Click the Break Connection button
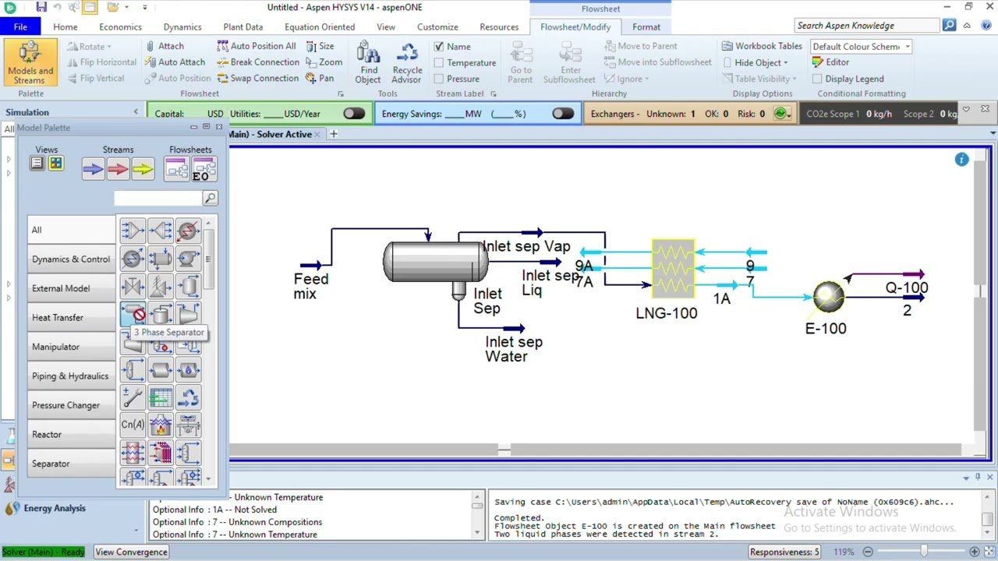 pos(258,62)
